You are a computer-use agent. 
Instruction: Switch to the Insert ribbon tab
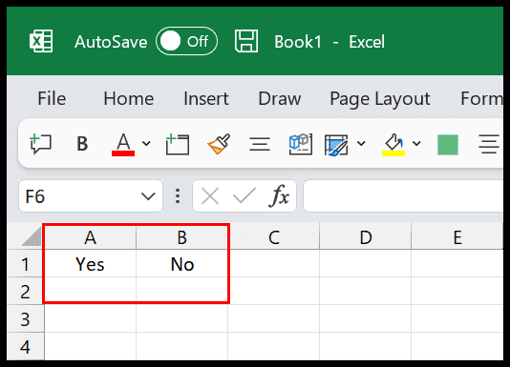(206, 98)
